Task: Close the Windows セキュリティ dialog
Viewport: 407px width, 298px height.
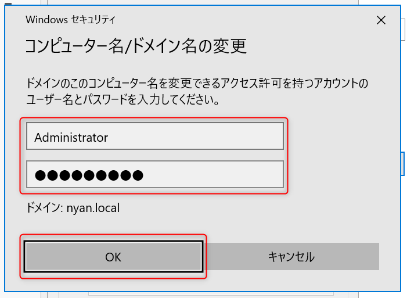Action: tap(381, 20)
